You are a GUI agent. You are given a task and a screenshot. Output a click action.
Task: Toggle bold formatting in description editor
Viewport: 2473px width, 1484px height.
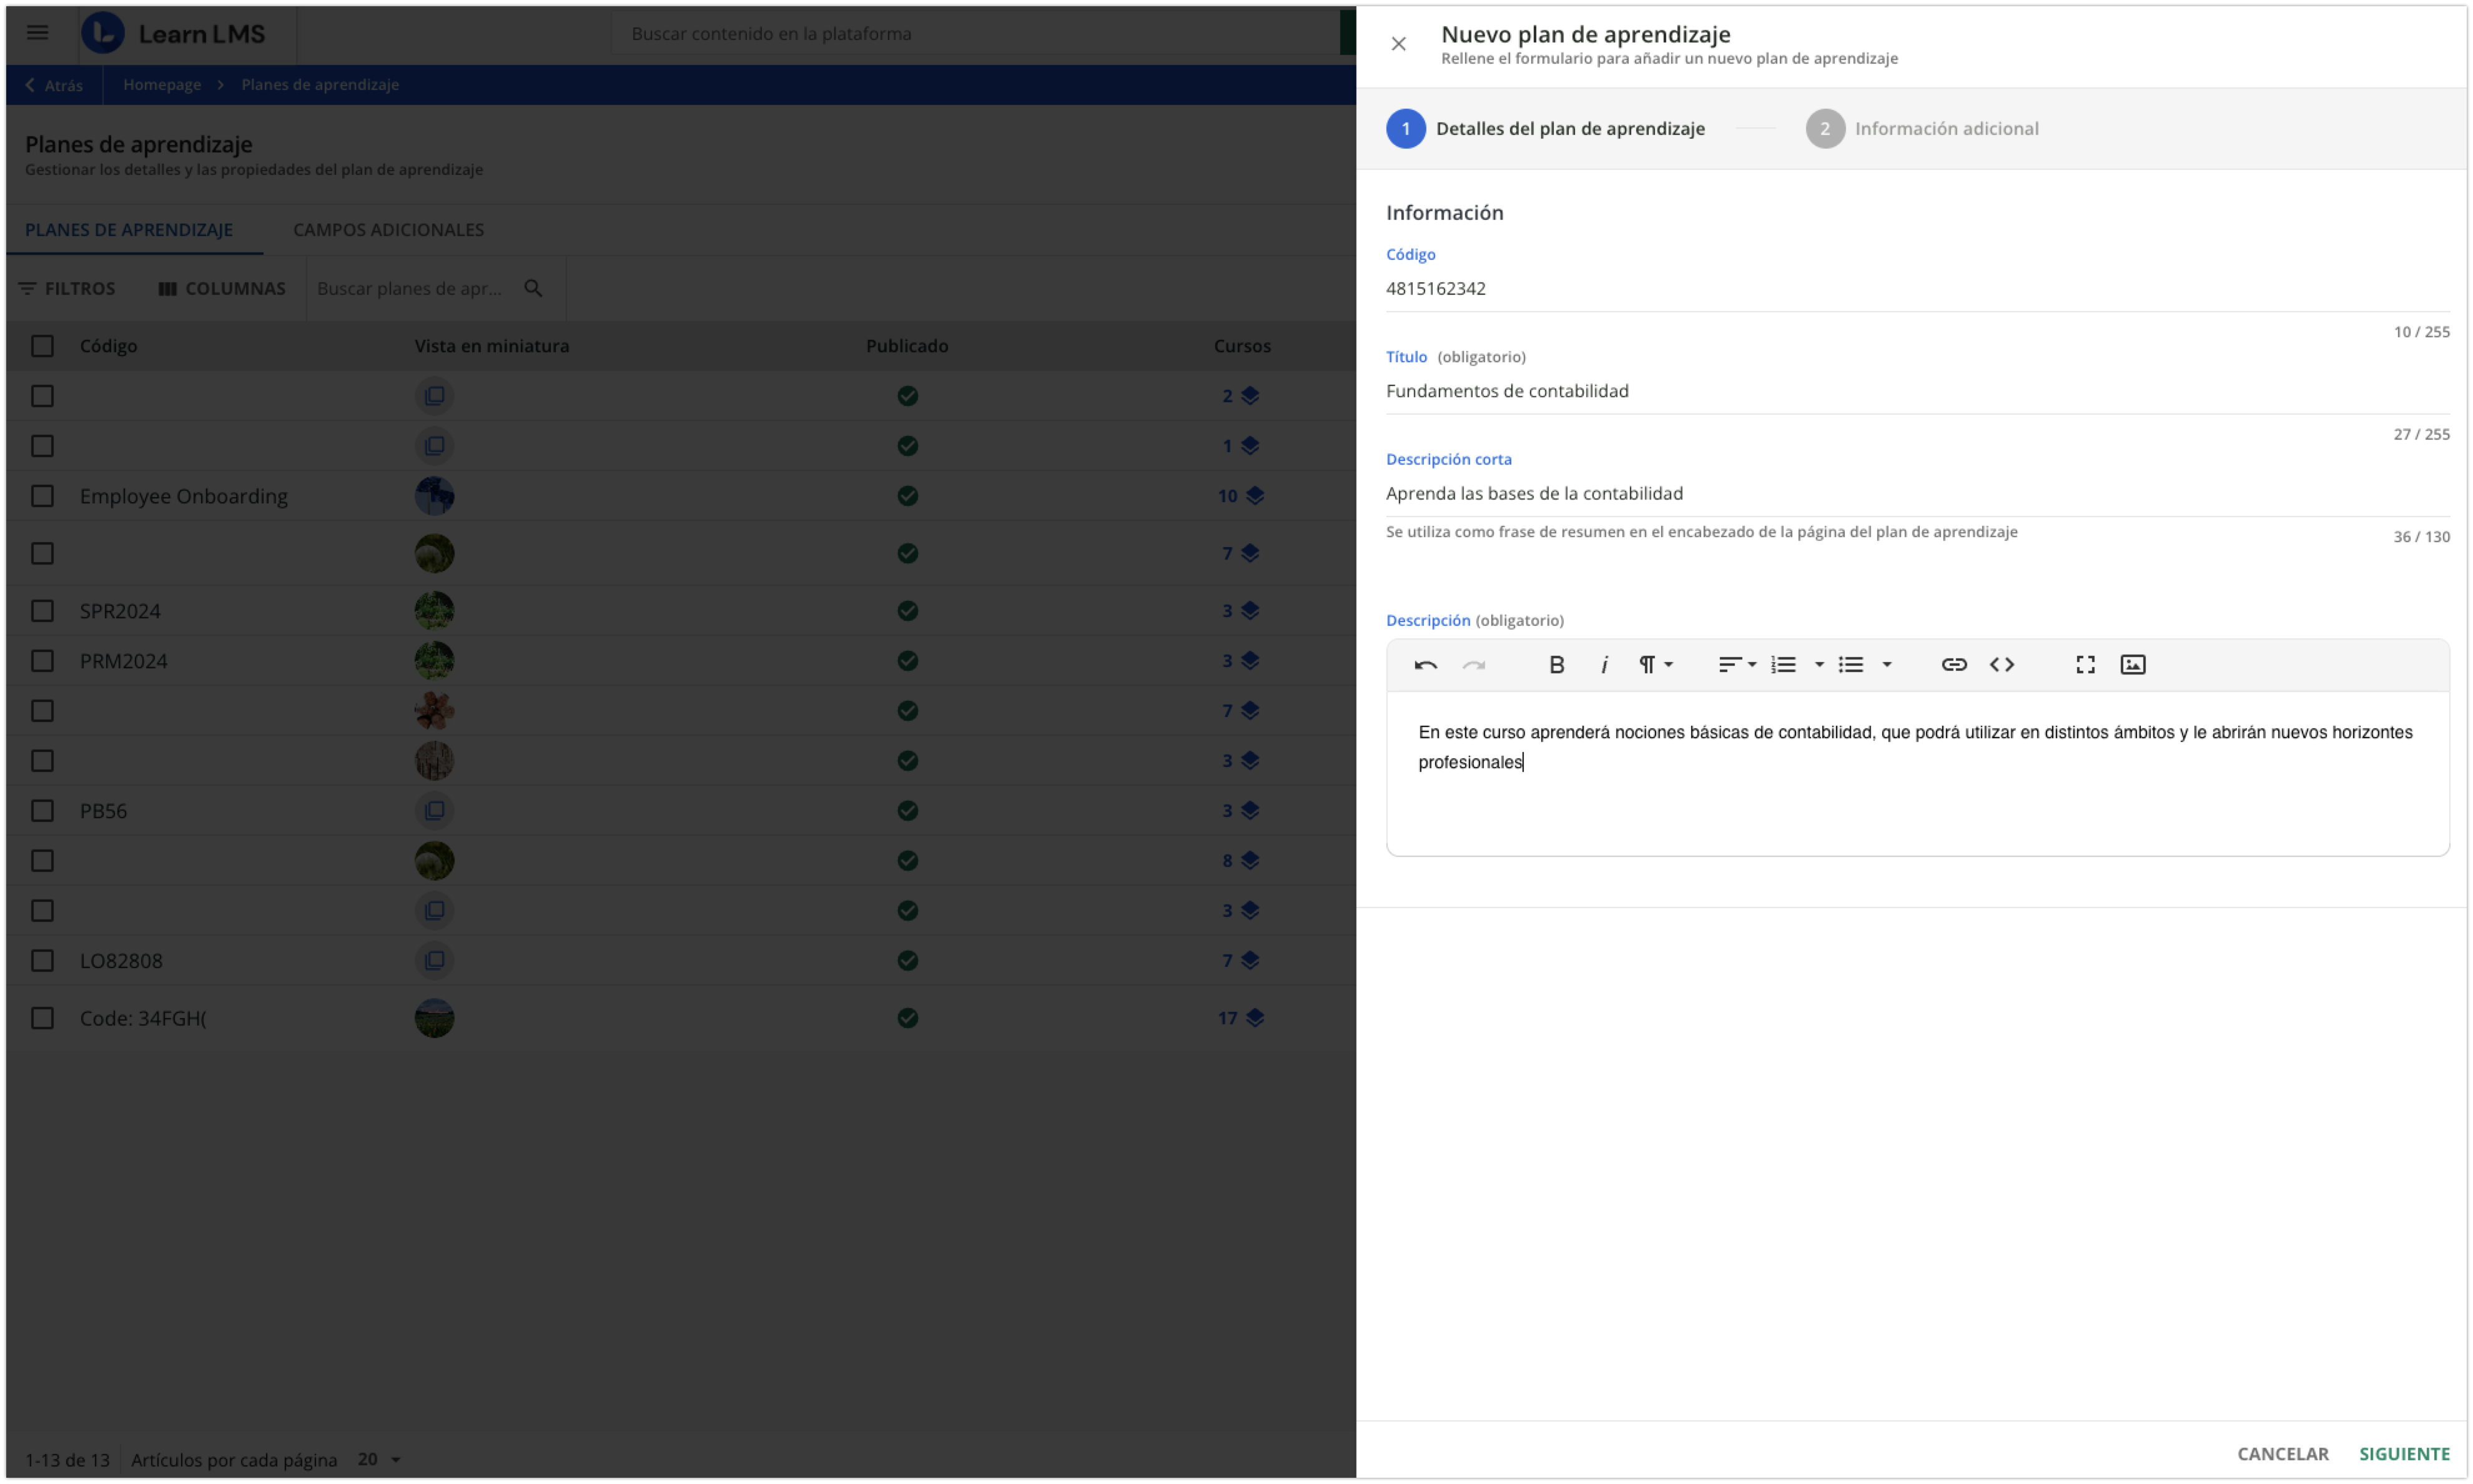(x=1556, y=665)
